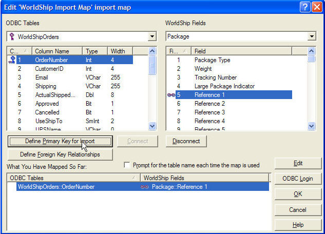Click Define Primary Key for Import button
The image size is (325, 234).
click(x=60, y=141)
